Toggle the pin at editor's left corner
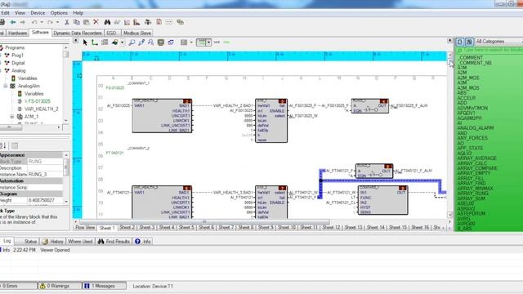 point(76,41)
